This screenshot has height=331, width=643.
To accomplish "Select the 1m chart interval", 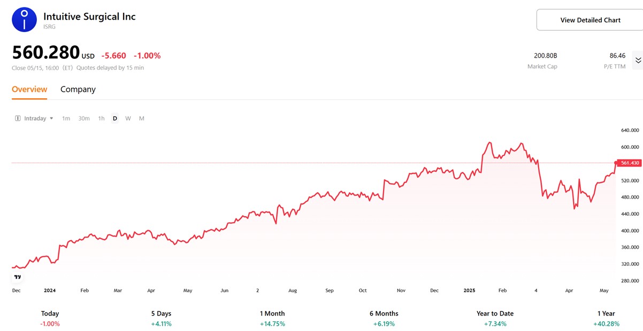I will coord(66,119).
